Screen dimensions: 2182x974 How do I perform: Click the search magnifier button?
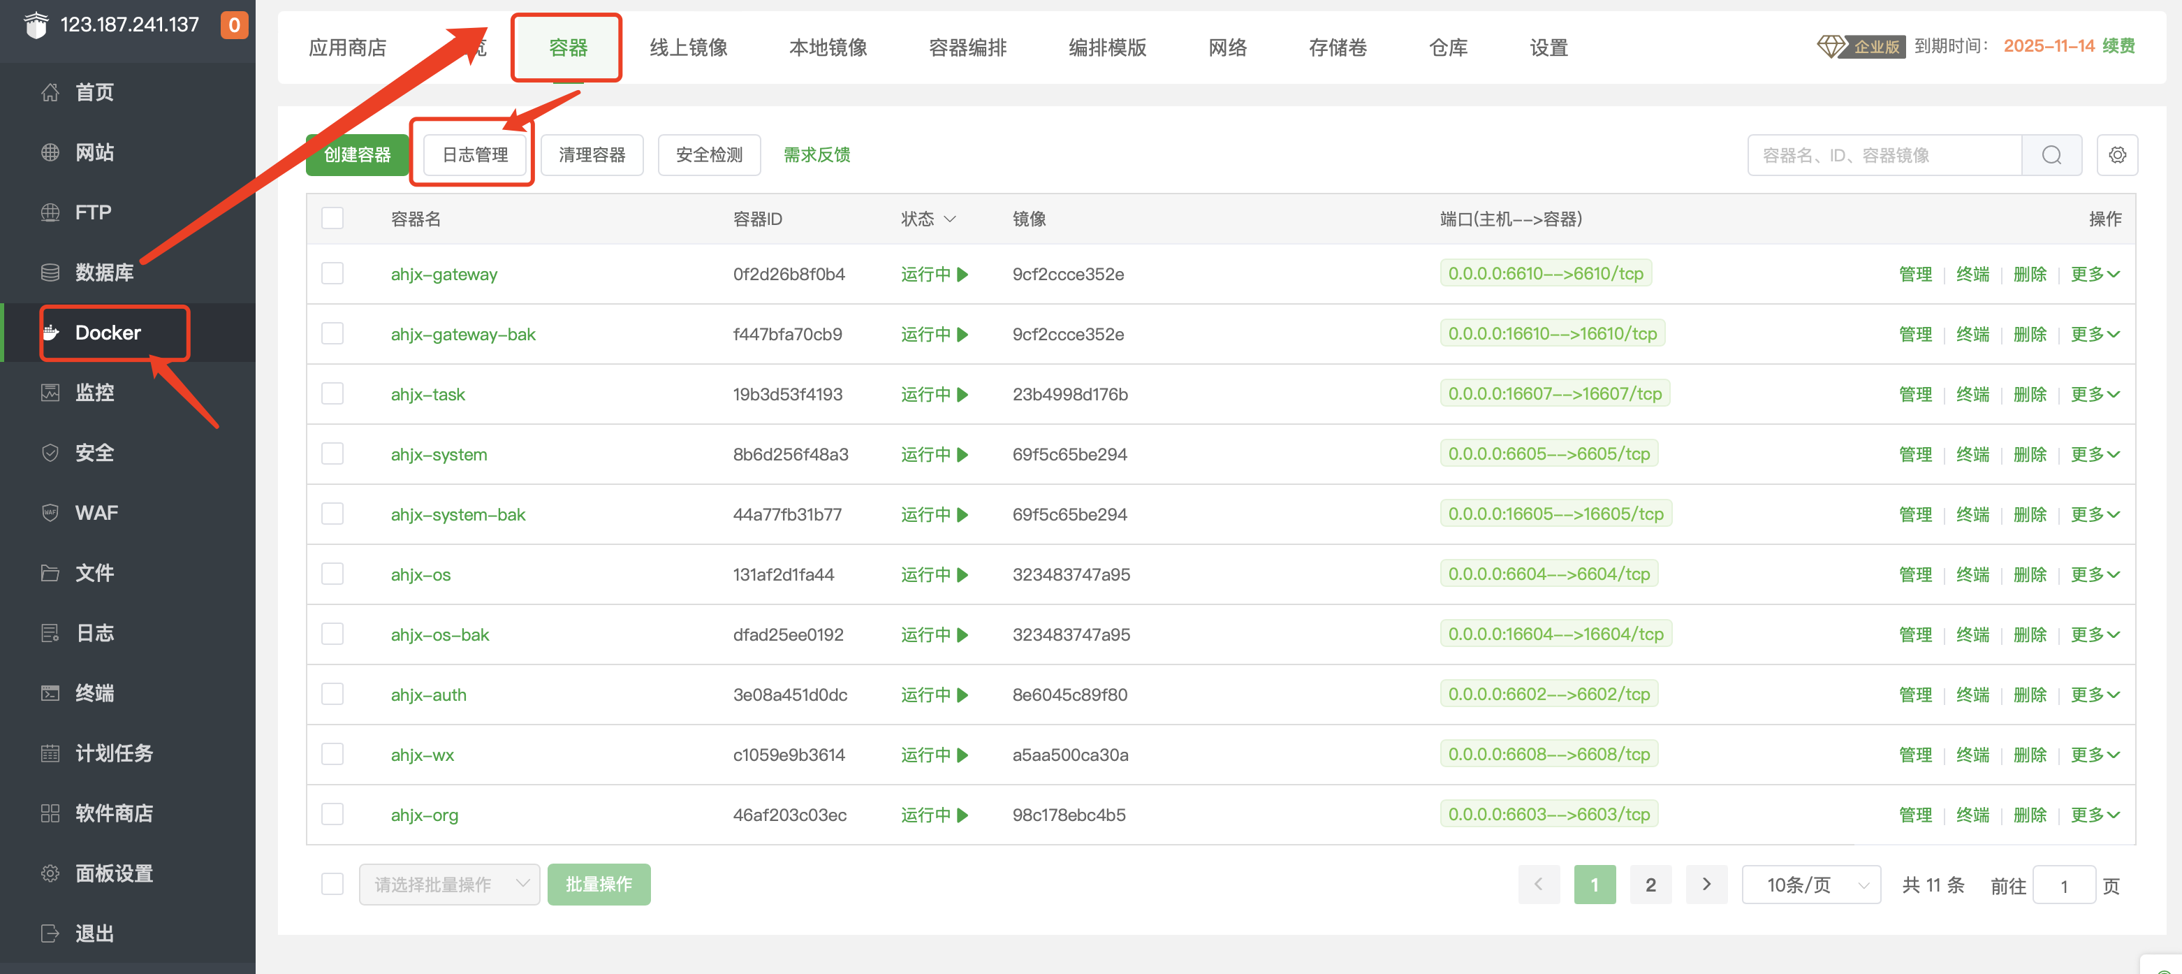pos(2051,155)
